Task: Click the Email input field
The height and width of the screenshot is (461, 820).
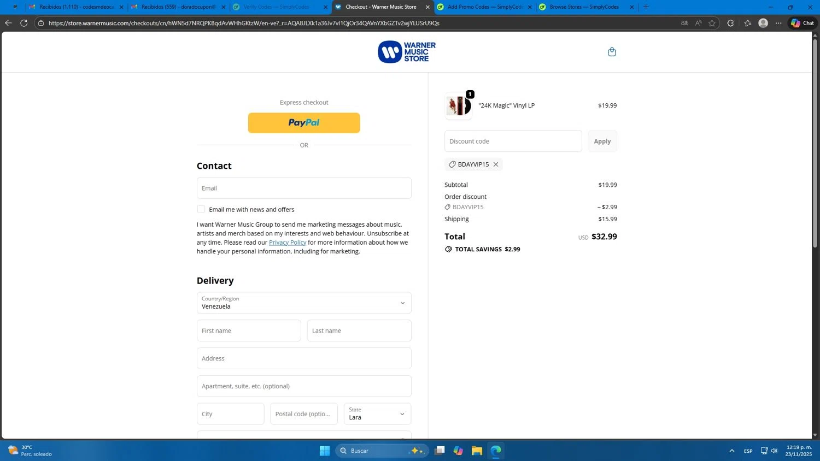Action: (x=304, y=188)
